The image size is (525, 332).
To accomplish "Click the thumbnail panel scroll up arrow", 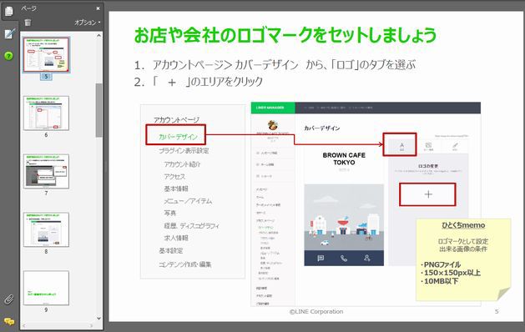I will click(98, 36).
